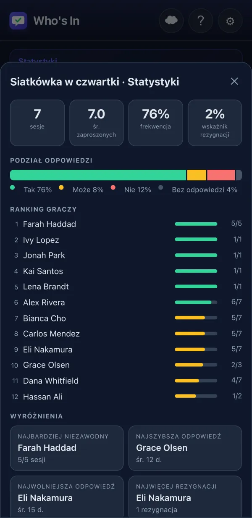Viewport: 252px width, 518px height.
Task: Click the red Nie legend dot
Action: 113,187
